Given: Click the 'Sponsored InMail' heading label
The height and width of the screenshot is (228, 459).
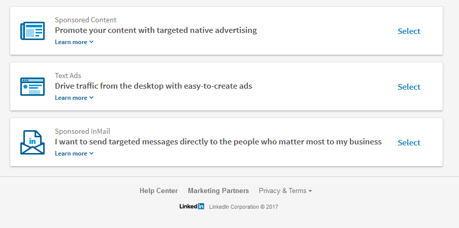Looking at the screenshot, I should (83, 131).
